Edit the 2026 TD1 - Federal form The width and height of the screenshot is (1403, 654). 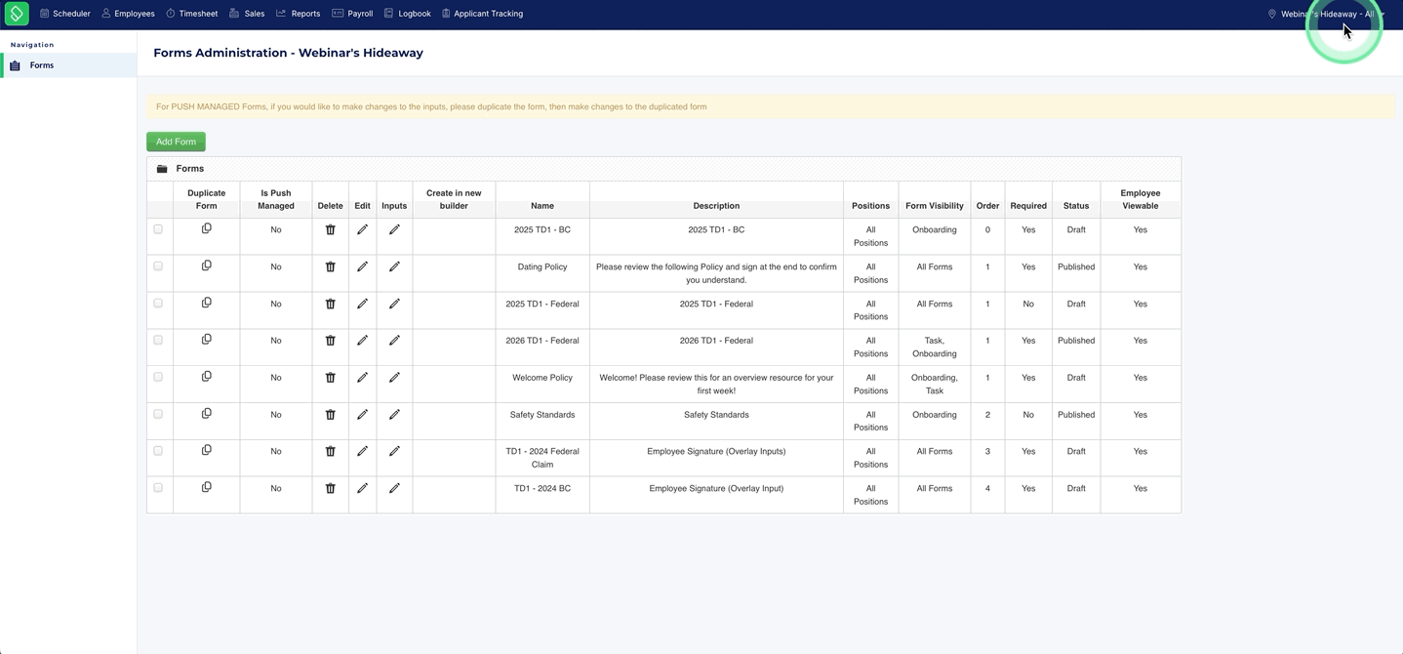pos(362,341)
